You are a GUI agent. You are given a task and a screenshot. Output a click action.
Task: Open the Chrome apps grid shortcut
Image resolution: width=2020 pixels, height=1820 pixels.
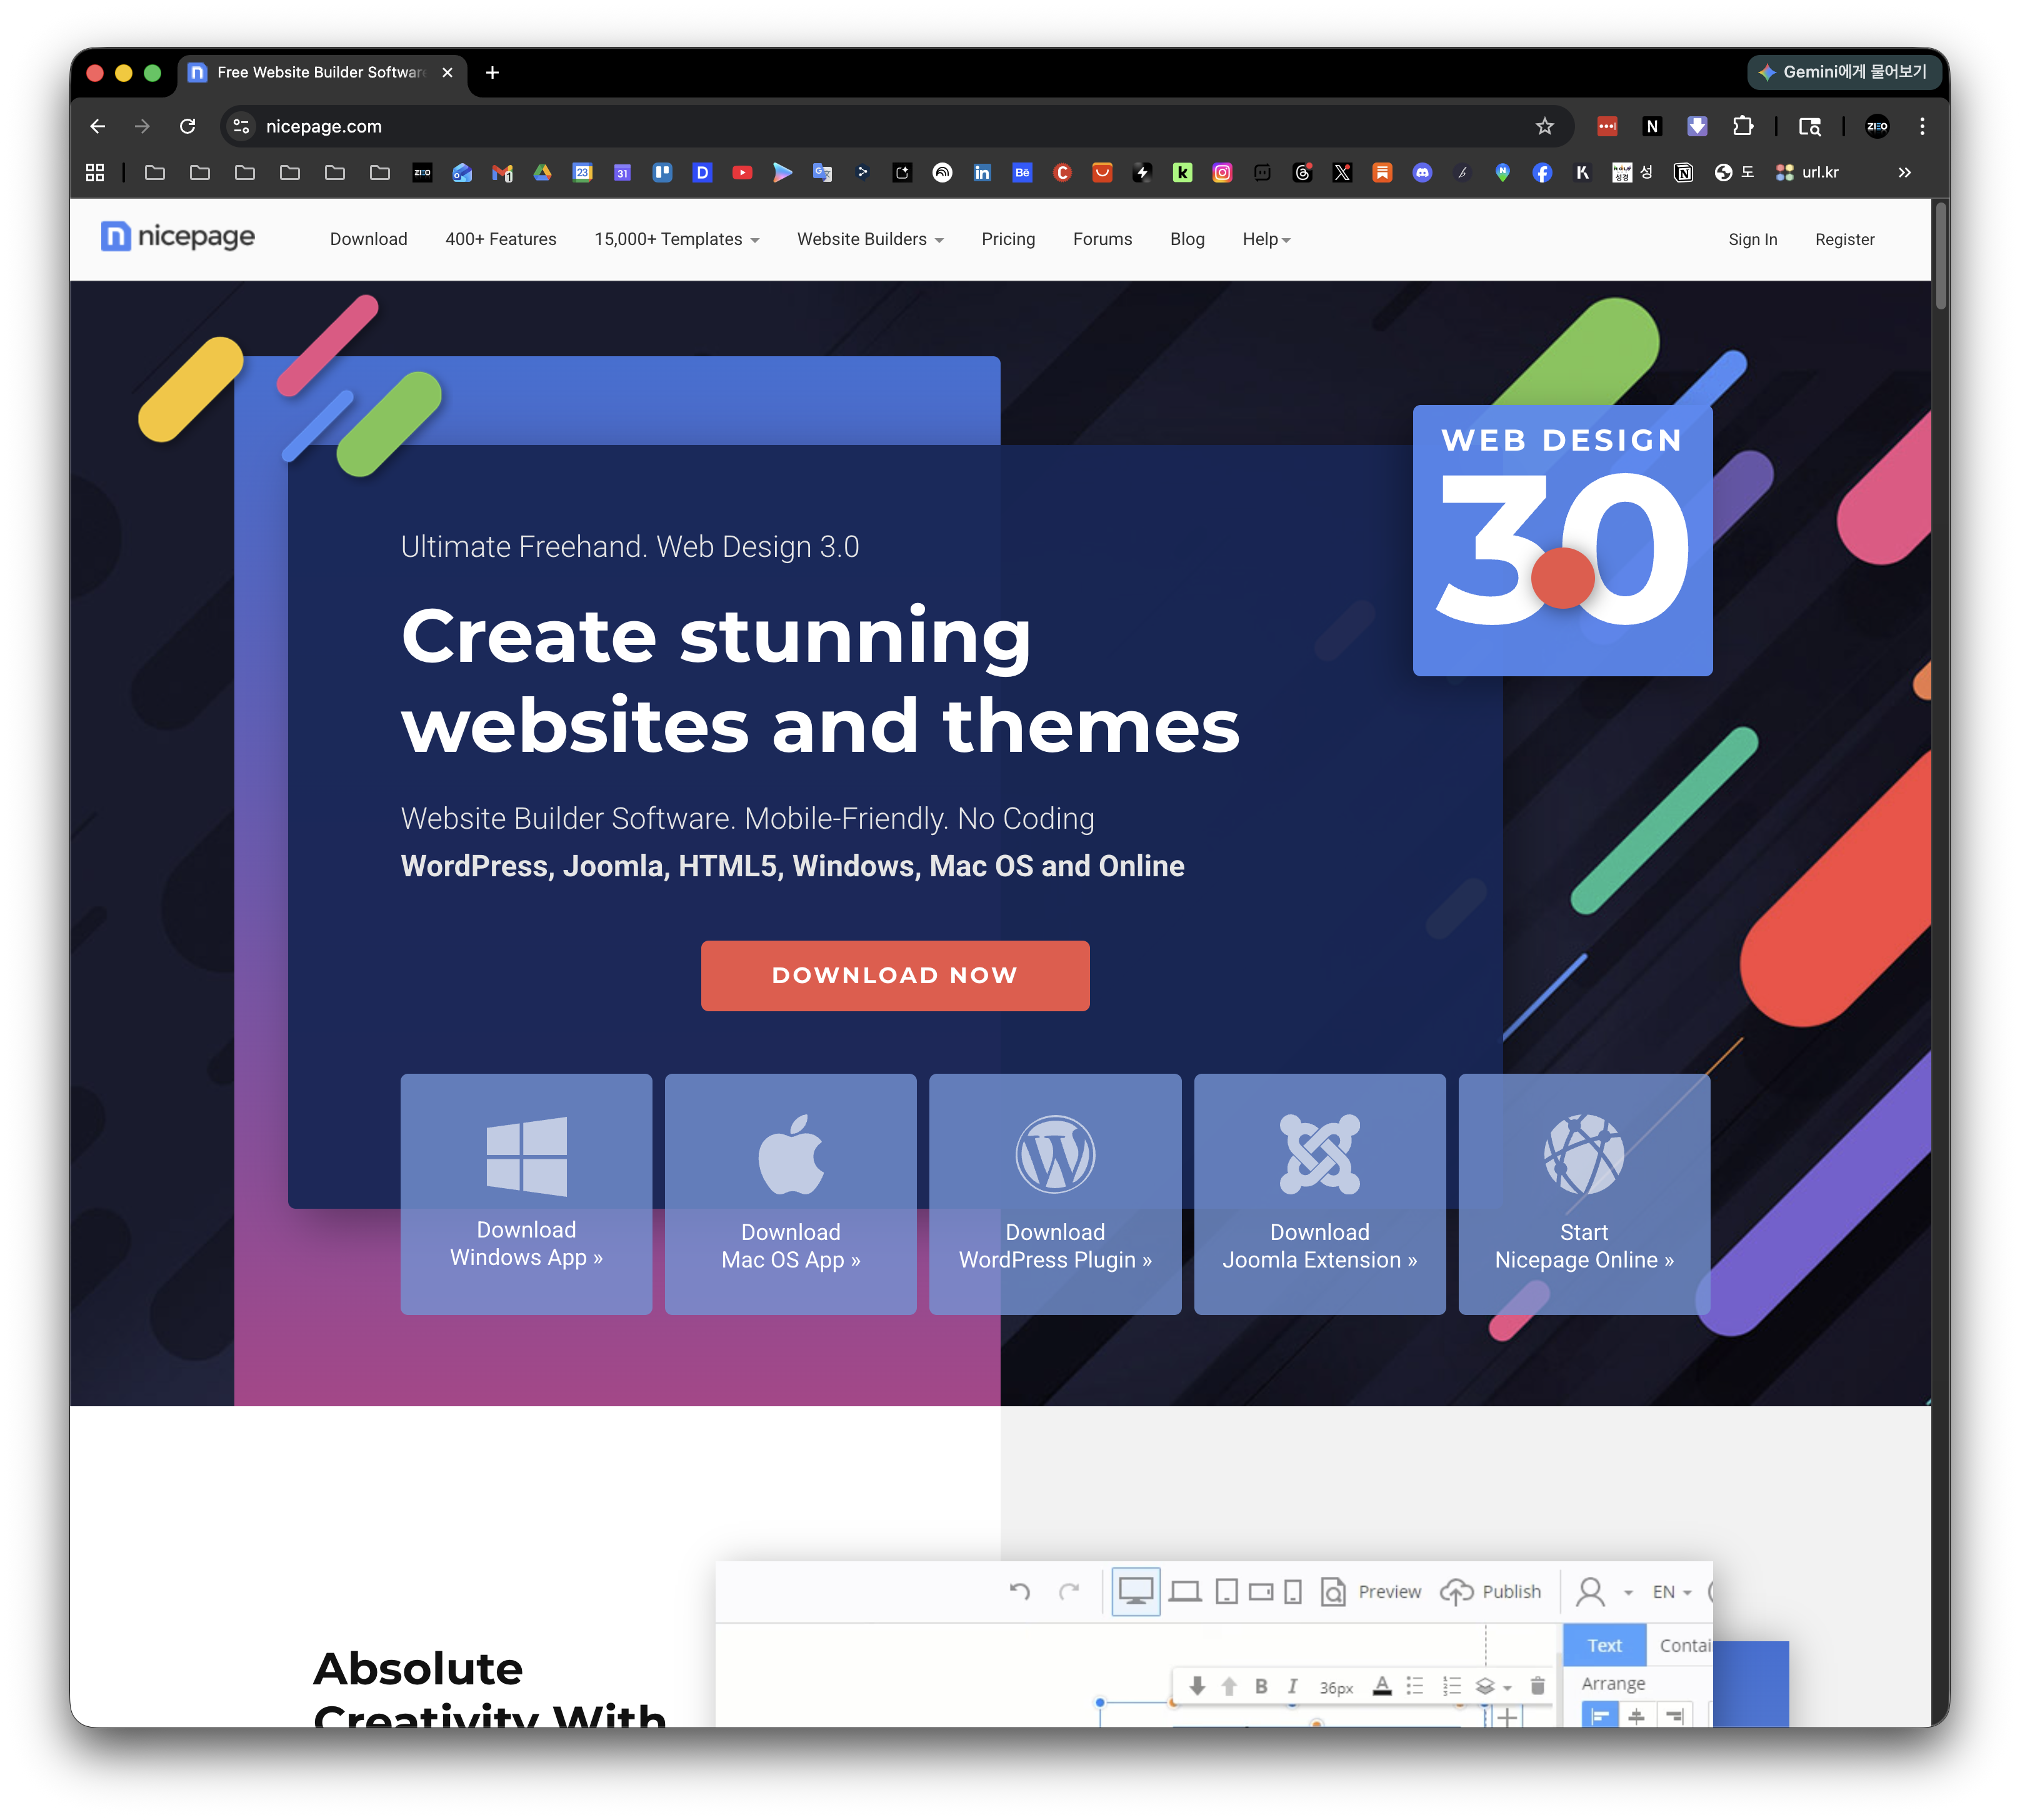pos(95,173)
